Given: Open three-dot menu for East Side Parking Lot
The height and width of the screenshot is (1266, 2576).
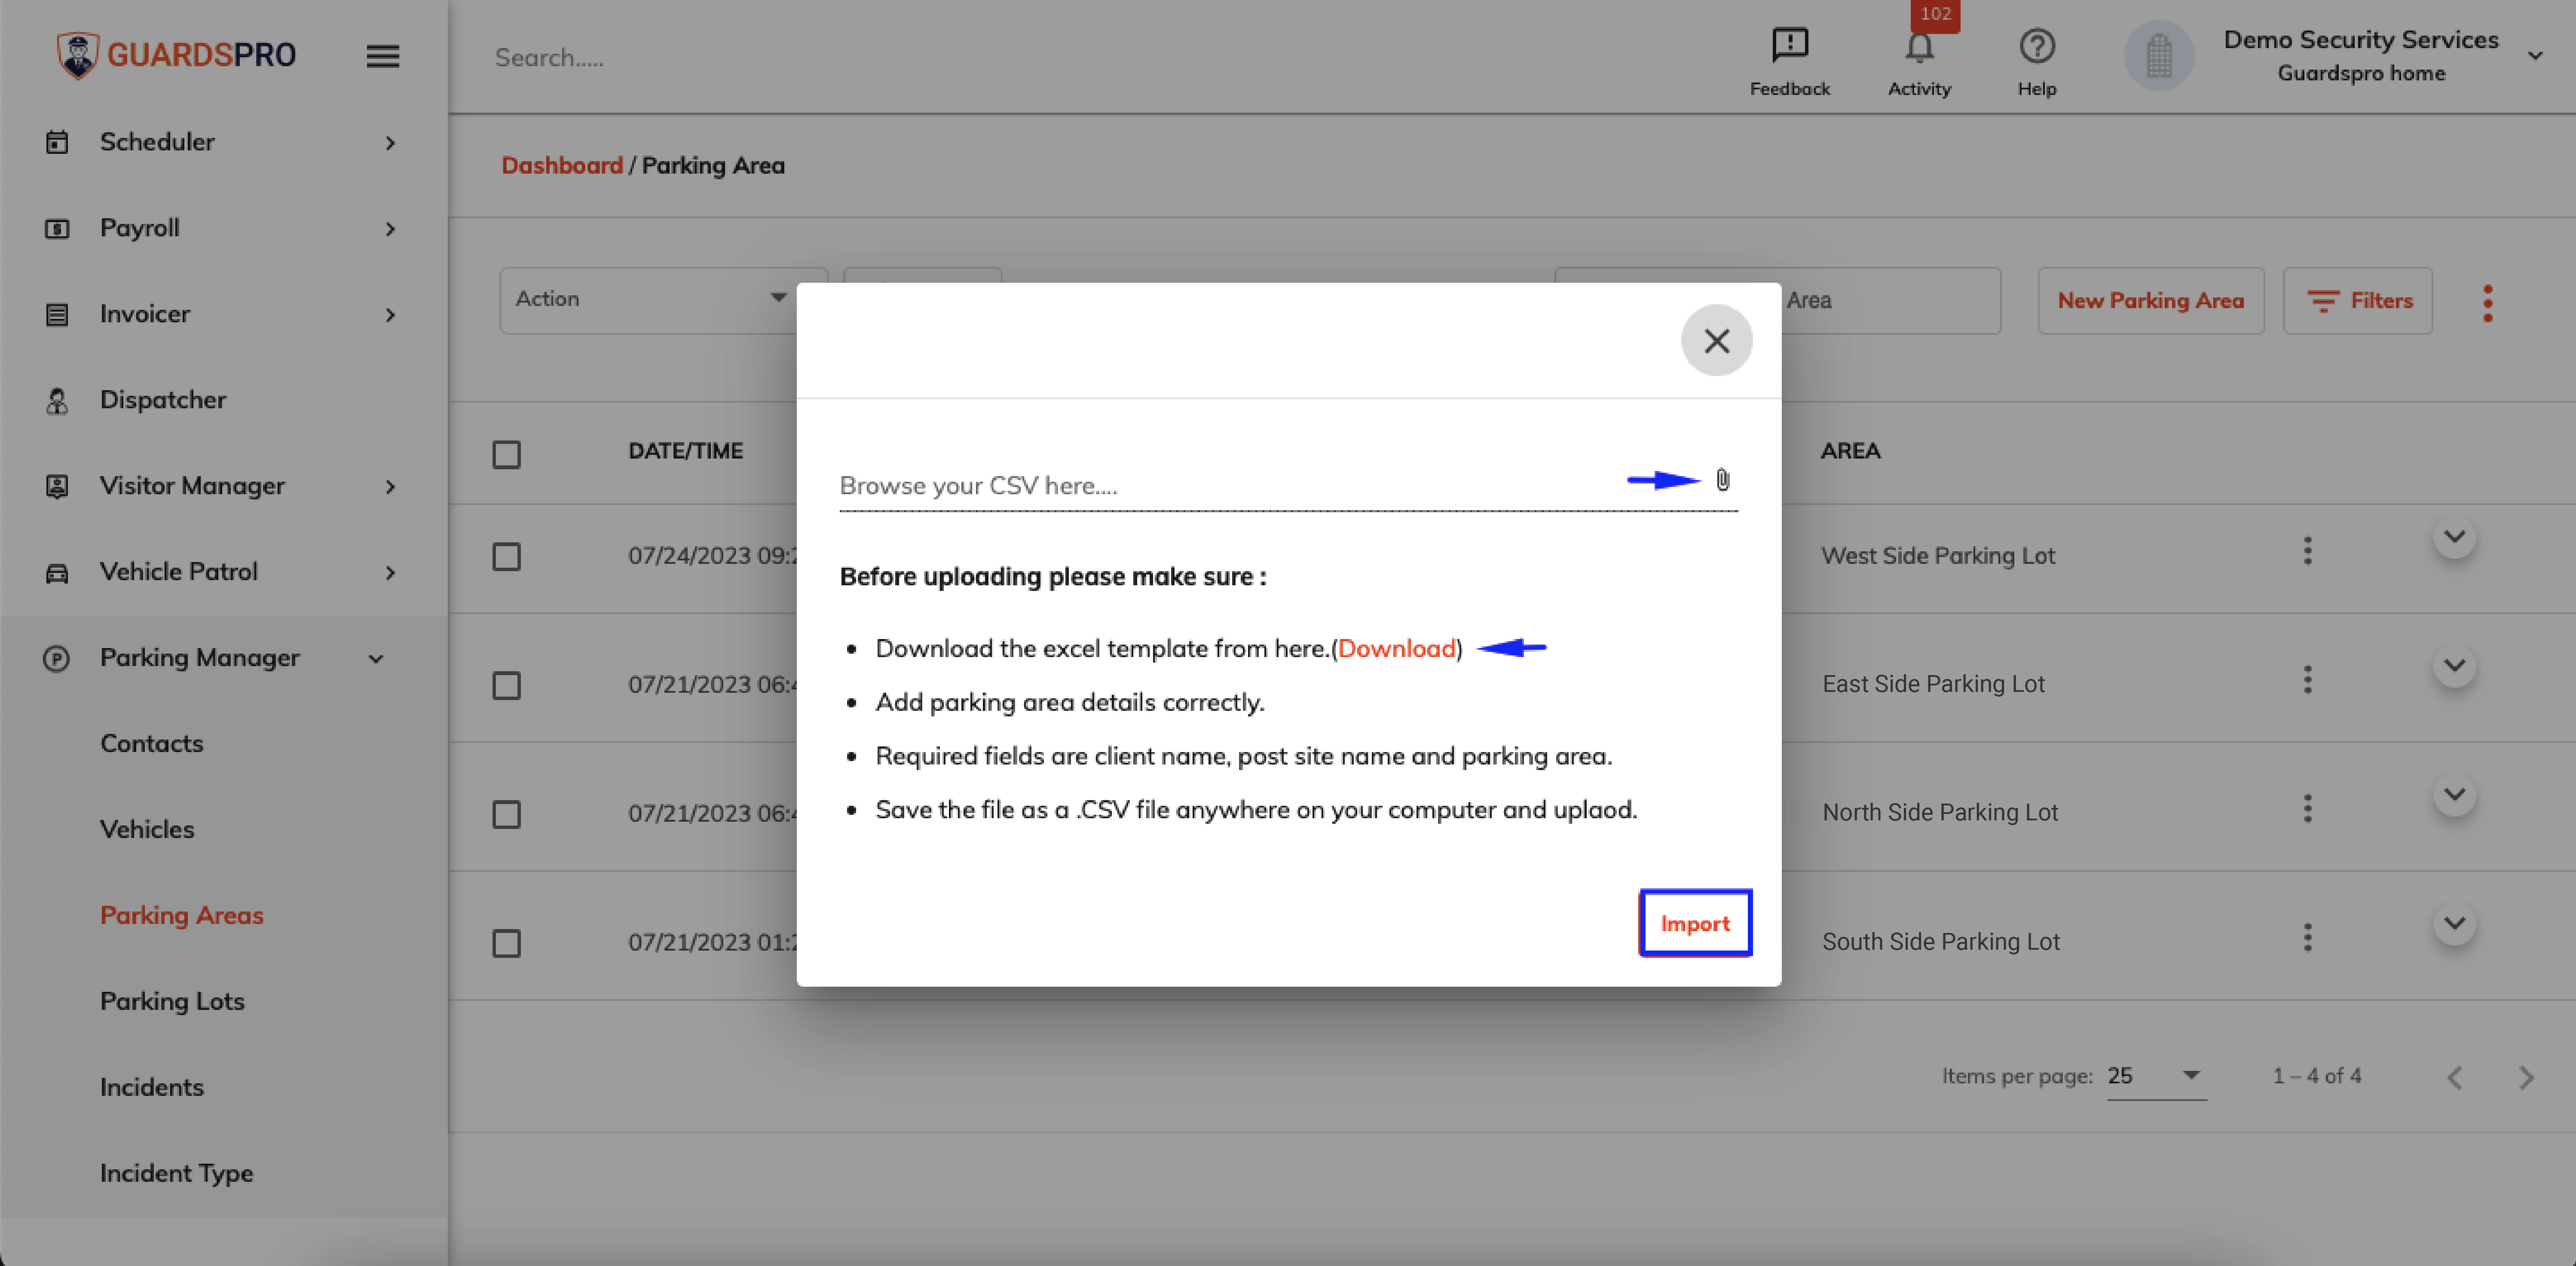Looking at the screenshot, I should click(x=2307, y=680).
